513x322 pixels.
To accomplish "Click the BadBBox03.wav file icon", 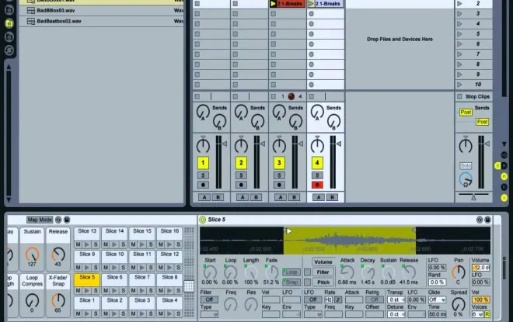I will pos(31,10).
